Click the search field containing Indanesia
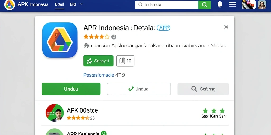Viewport: 271px width, 135px height. point(166,5)
